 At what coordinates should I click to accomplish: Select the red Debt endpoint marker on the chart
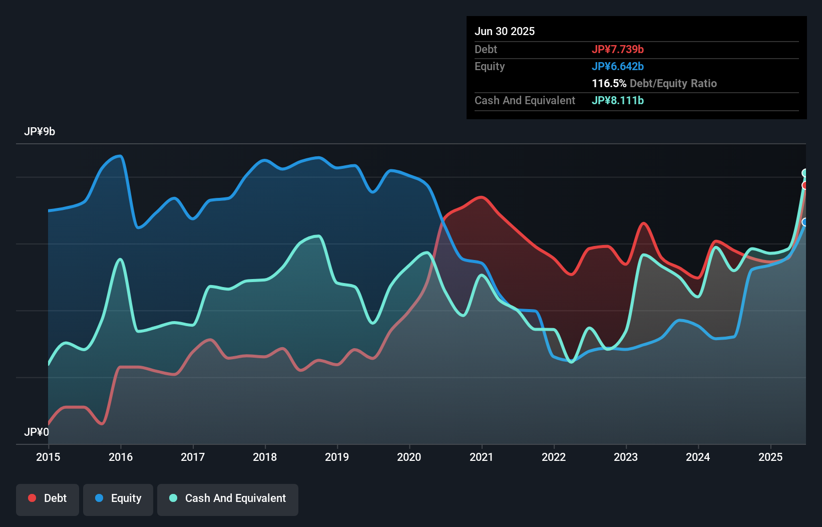pos(805,185)
